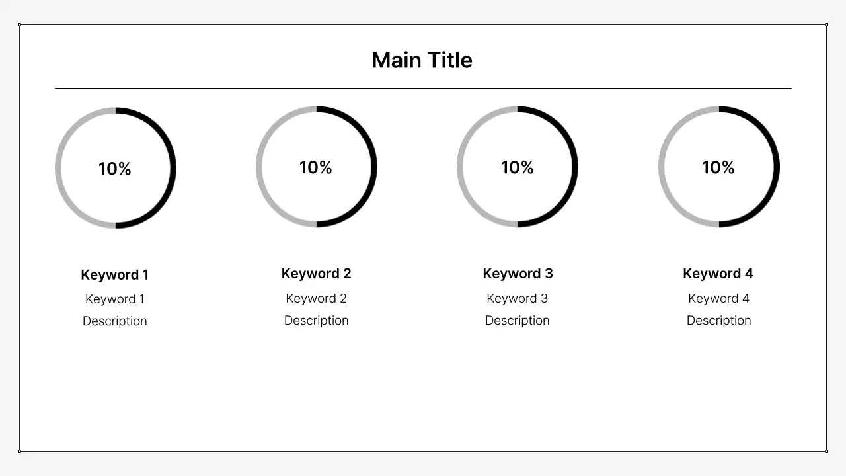The image size is (846, 476).
Task: Select the 10% label in the third circle
Action: tap(518, 167)
